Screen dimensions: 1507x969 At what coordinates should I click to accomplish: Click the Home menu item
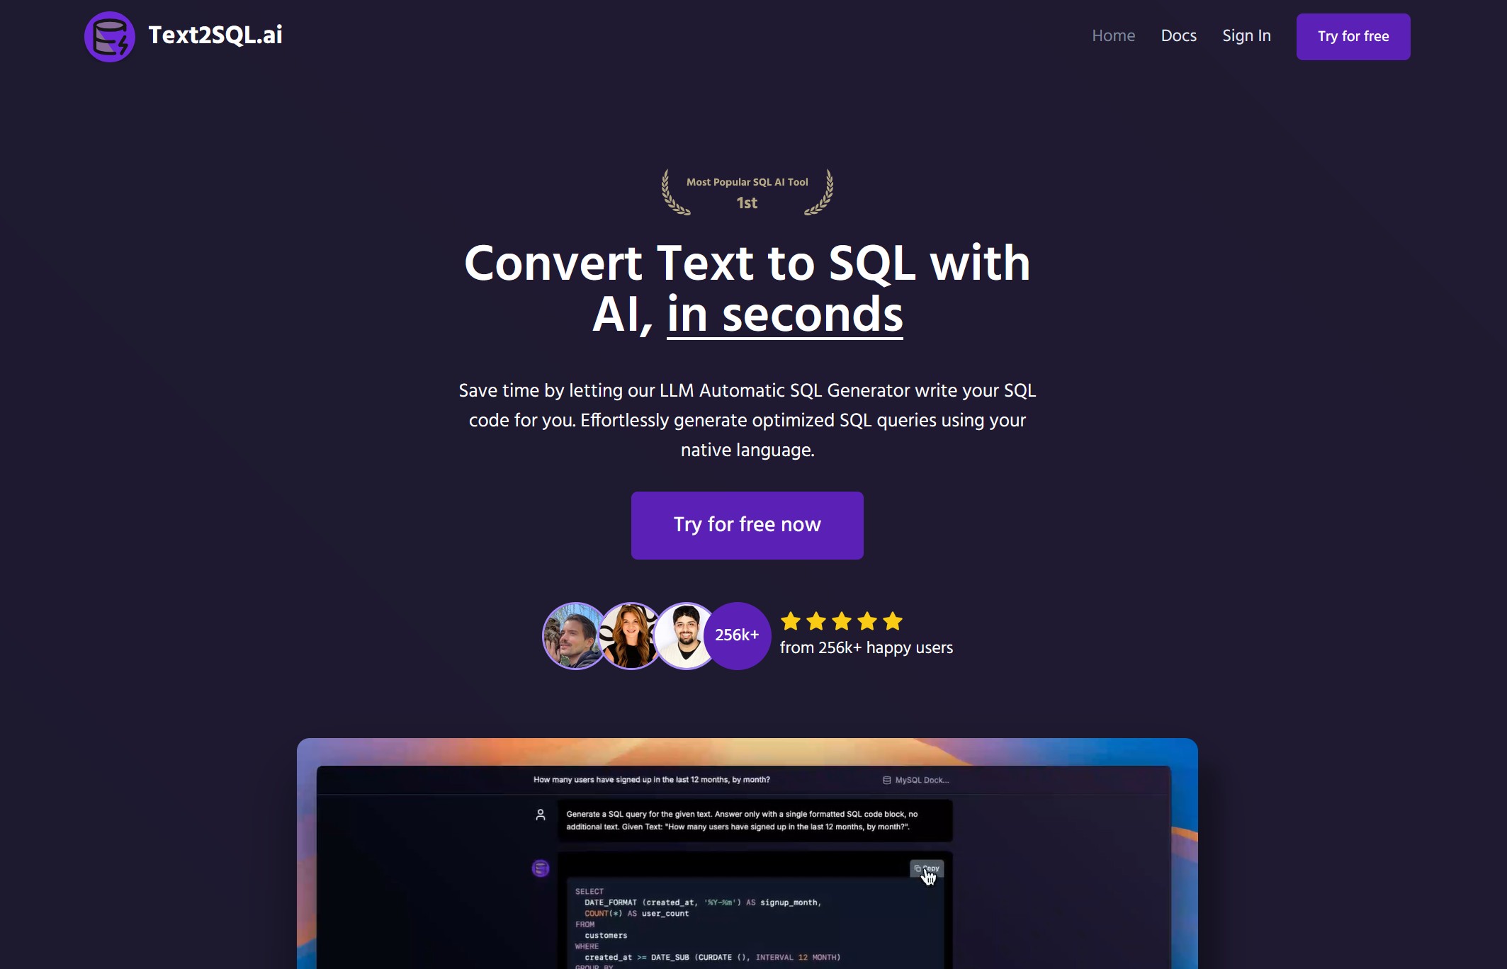1112,36
